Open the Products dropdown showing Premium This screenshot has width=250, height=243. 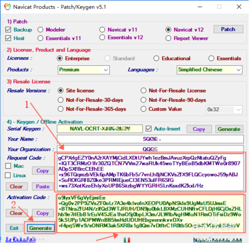click(84, 70)
